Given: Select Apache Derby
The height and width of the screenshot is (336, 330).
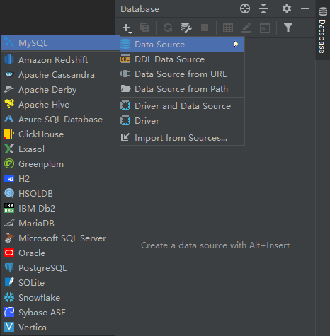Looking at the screenshot, I should (61, 90).
